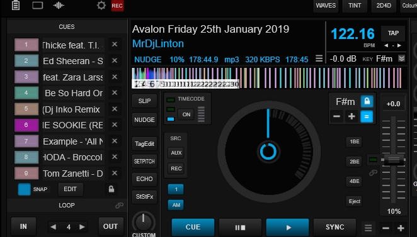Toggle the key lock padlock icon
Image resolution: width=417 pixels, height=237 pixels.
point(367,101)
